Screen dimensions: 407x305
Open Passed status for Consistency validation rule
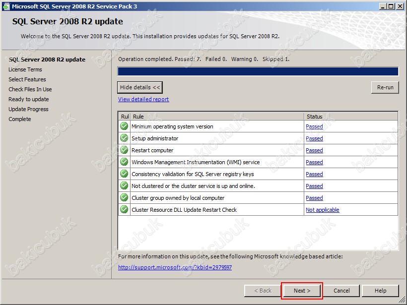(314, 174)
